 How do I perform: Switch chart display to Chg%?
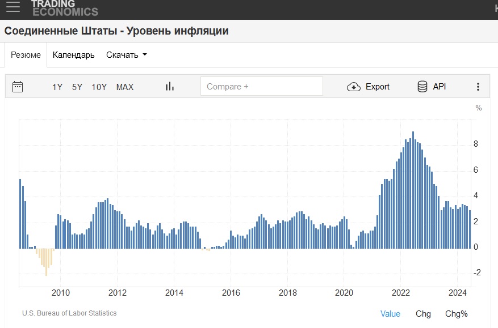click(456, 314)
